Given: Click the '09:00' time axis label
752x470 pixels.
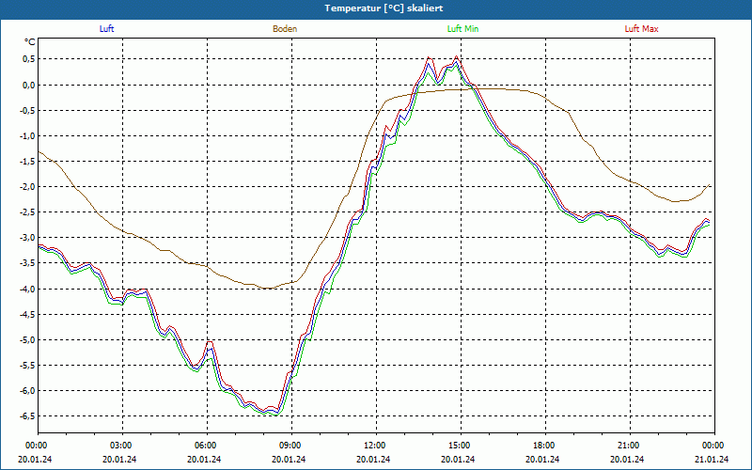Looking at the screenshot, I should (289, 446).
